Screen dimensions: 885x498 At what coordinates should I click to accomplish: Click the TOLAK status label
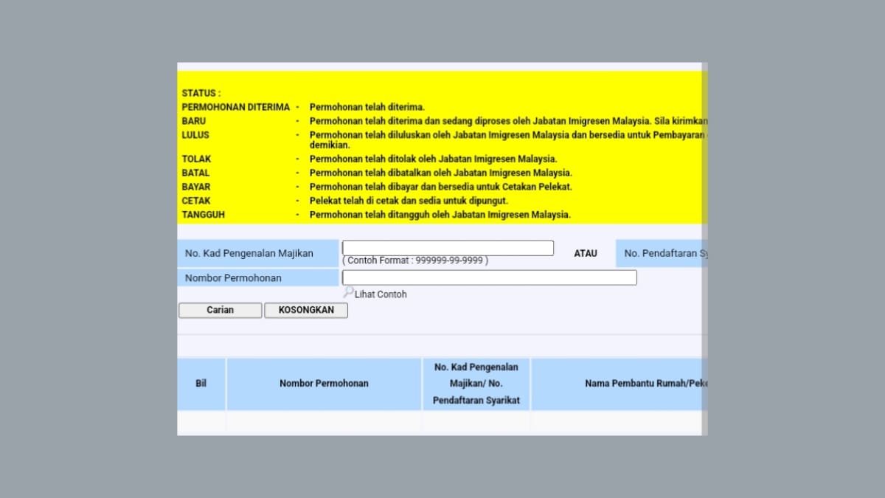click(x=196, y=159)
